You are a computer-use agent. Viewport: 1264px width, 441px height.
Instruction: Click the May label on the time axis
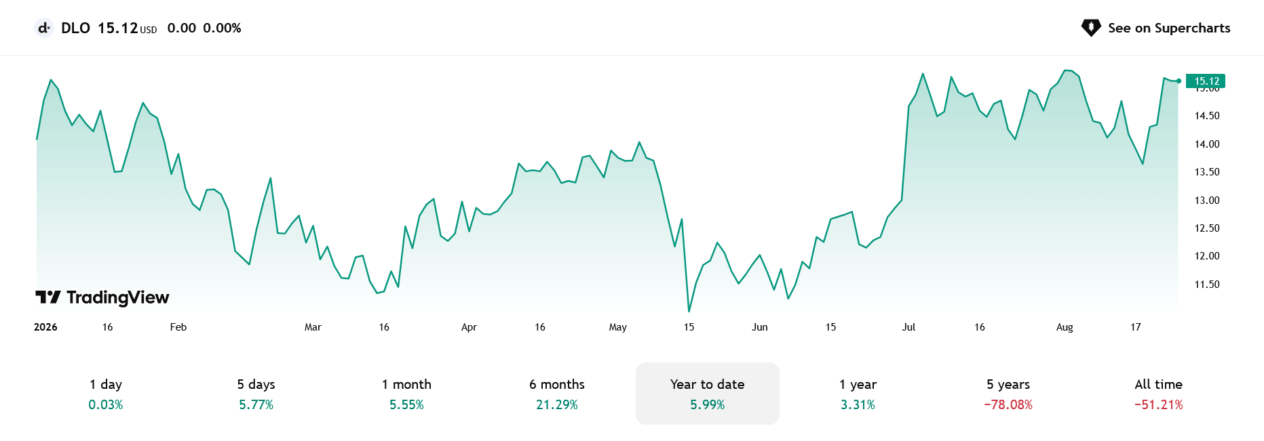click(617, 327)
